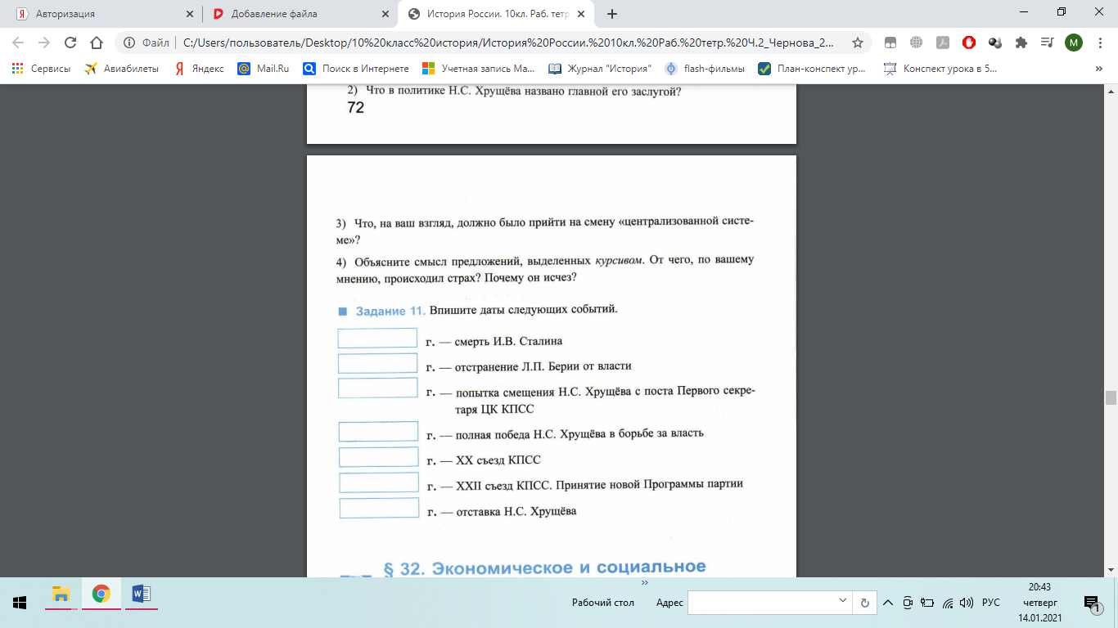Show hidden system tray icons

887,603
